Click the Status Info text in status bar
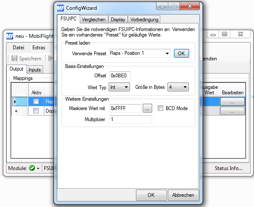This screenshot has width=254, height=207. tap(228, 168)
